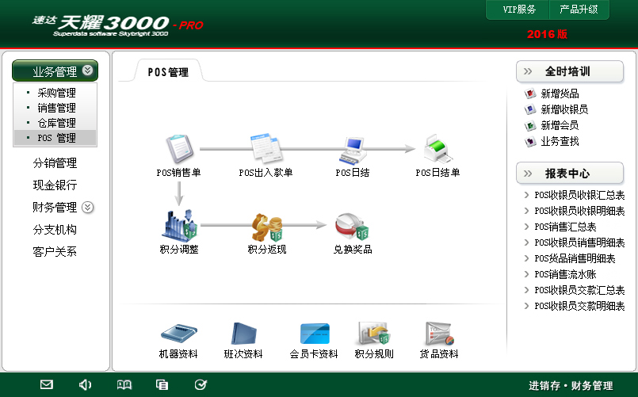Open the 新增收银员 training link
Screen dimensions: 638x397
point(564,109)
